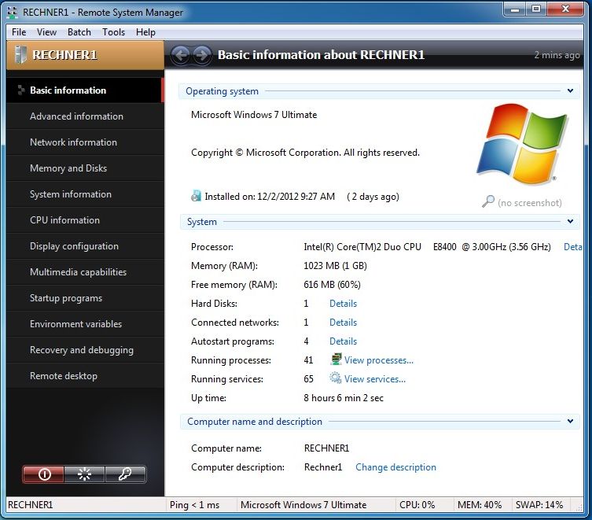Click the window resize grip in status bar
592x520 pixels.
tap(579, 507)
